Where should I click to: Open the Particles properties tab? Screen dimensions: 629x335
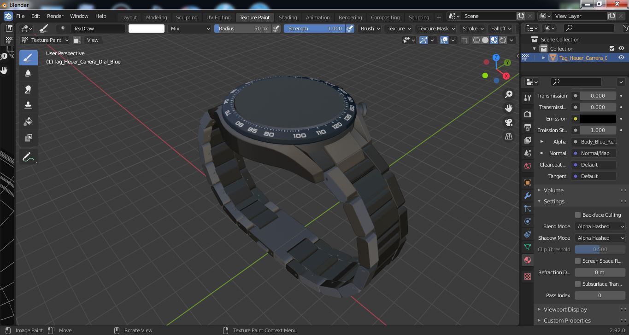528,208
